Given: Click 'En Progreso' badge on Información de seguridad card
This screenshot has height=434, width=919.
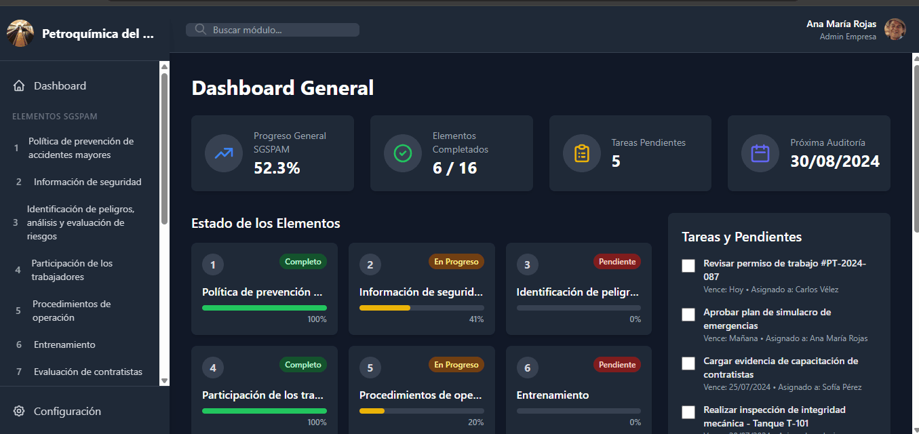Looking at the screenshot, I should coord(456,262).
